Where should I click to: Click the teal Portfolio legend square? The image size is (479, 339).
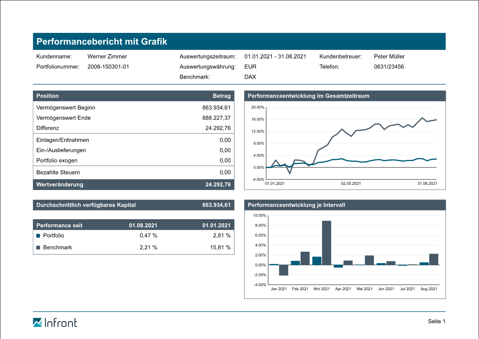click(38, 236)
